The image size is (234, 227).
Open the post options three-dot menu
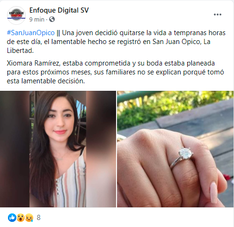[x=218, y=15]
